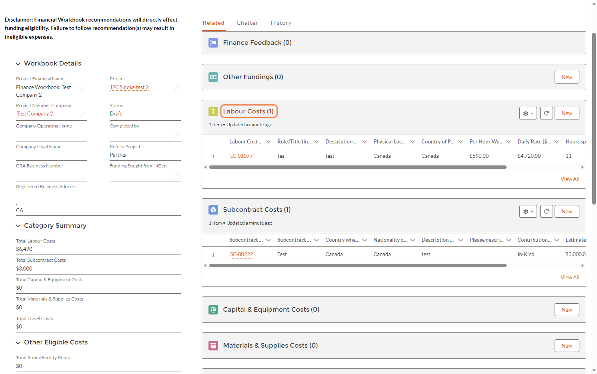Open the Labour Costs (1) link
The height and width of the screenshot is (374, 597).
(248, 111)
